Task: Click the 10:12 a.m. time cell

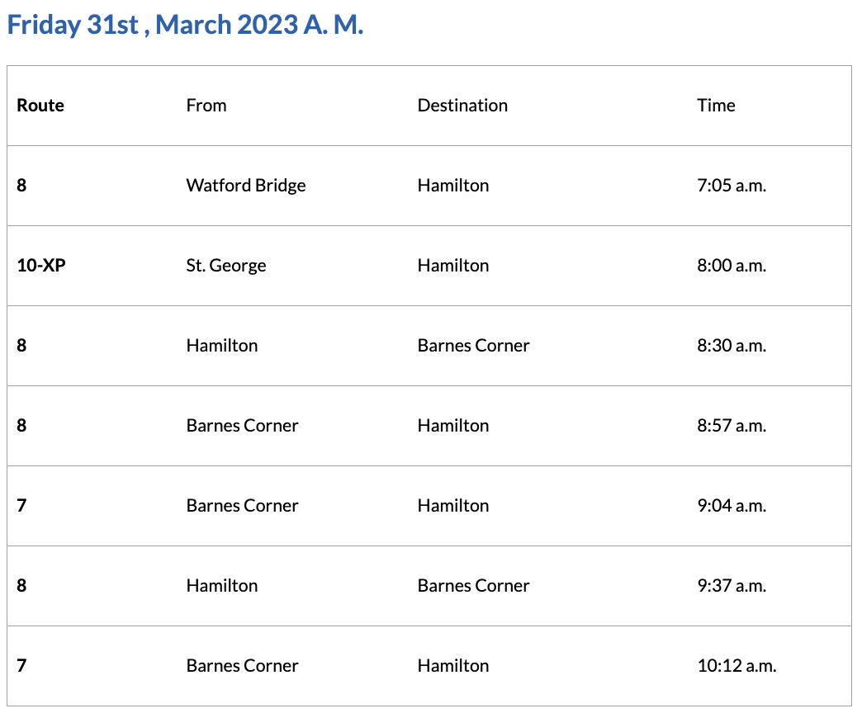Action: pyautogui.click(x=736, y=666)
